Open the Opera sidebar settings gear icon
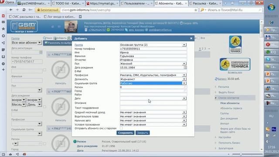The width and height of the screenshot is (279, 157). pyautogui.click(x=3, y=36)
